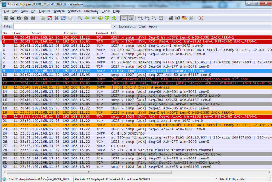Find a packet magnifier icon
272x182 pixels.
tap(80, 18)
